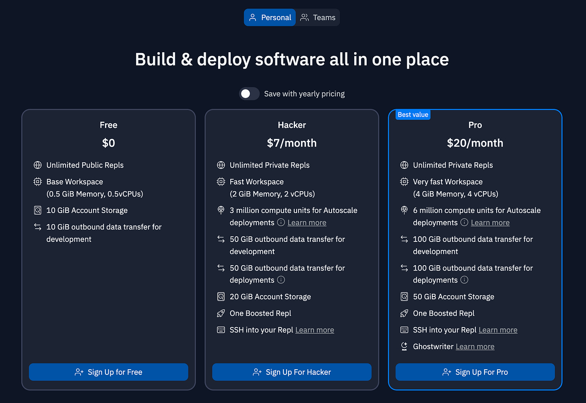
Task: Click CPU chip icon beside Fast Workspace
Action: (221, 182)
